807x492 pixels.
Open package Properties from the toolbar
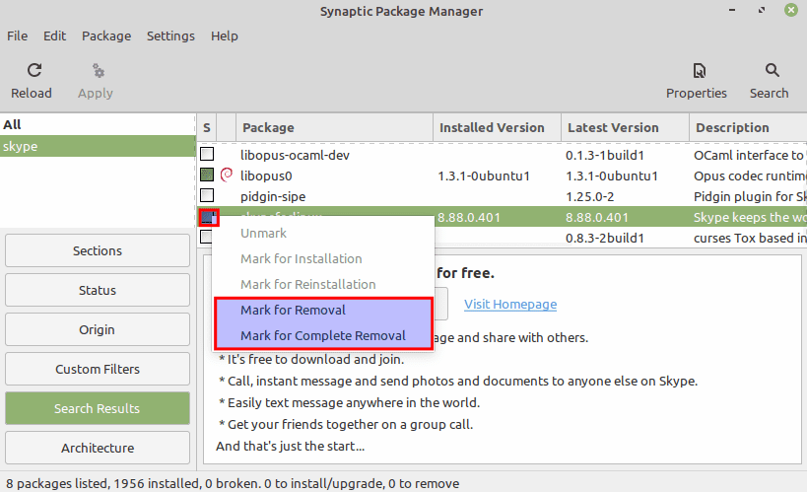point(696,71)
